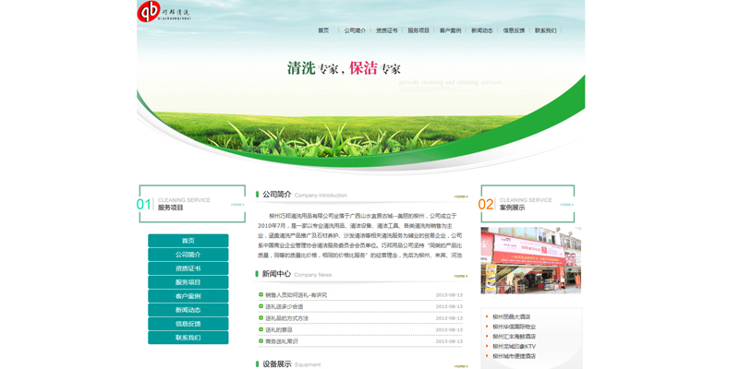Click the red qb logo icon

click(x=148, y=12)
